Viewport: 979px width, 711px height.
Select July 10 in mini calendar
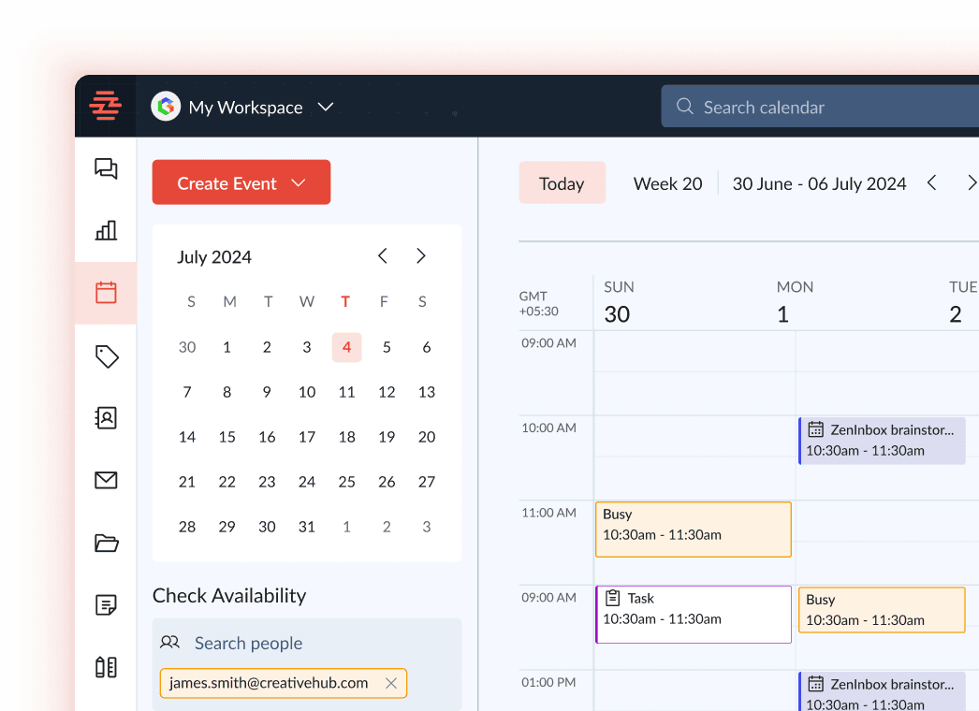[x=307, y=392]
